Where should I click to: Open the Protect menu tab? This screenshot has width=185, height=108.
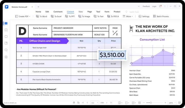coord(117,12)
